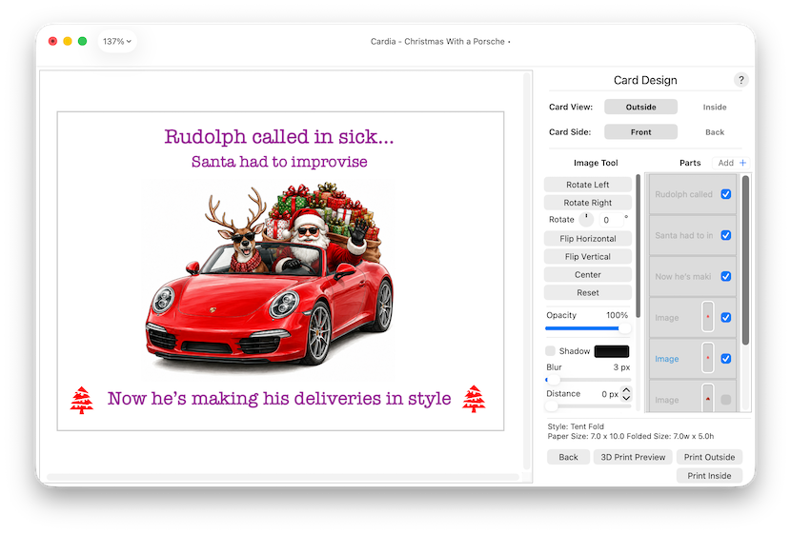Select the highlighted blue Image part thumbnail
791x534 pixels.
pos(708,358)
